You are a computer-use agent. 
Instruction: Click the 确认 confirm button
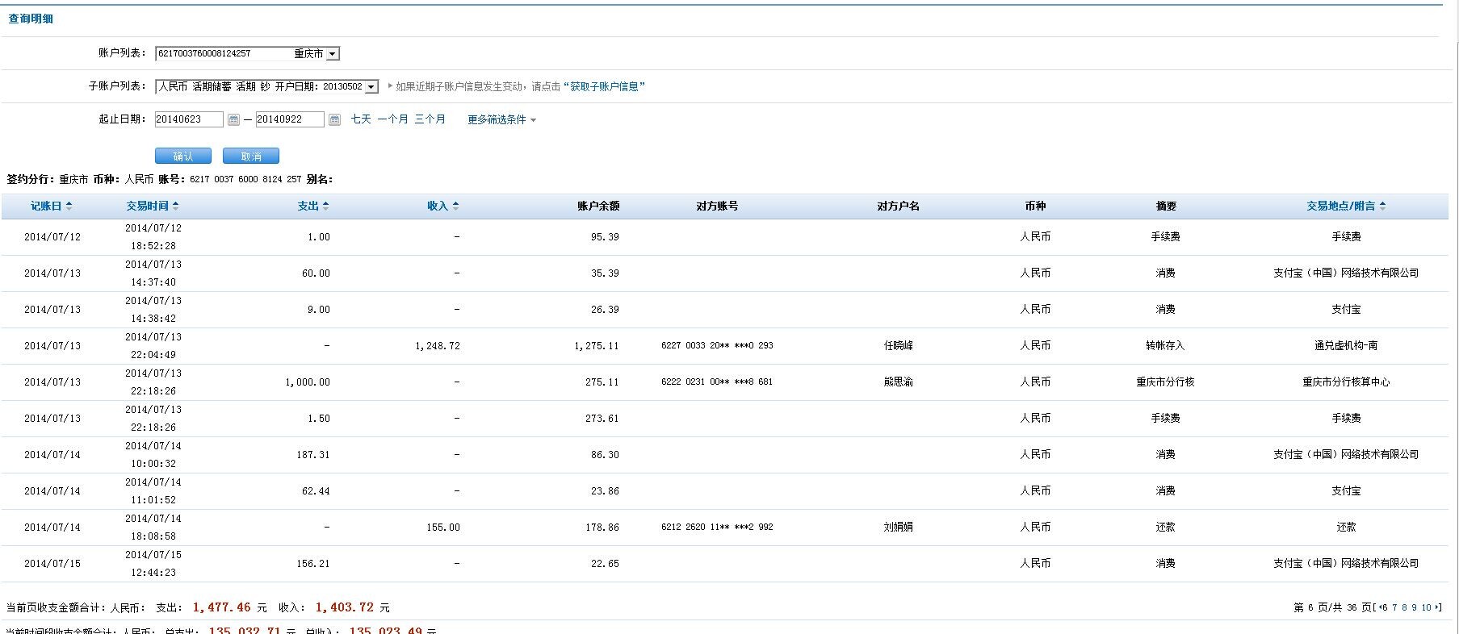[183, 156]
